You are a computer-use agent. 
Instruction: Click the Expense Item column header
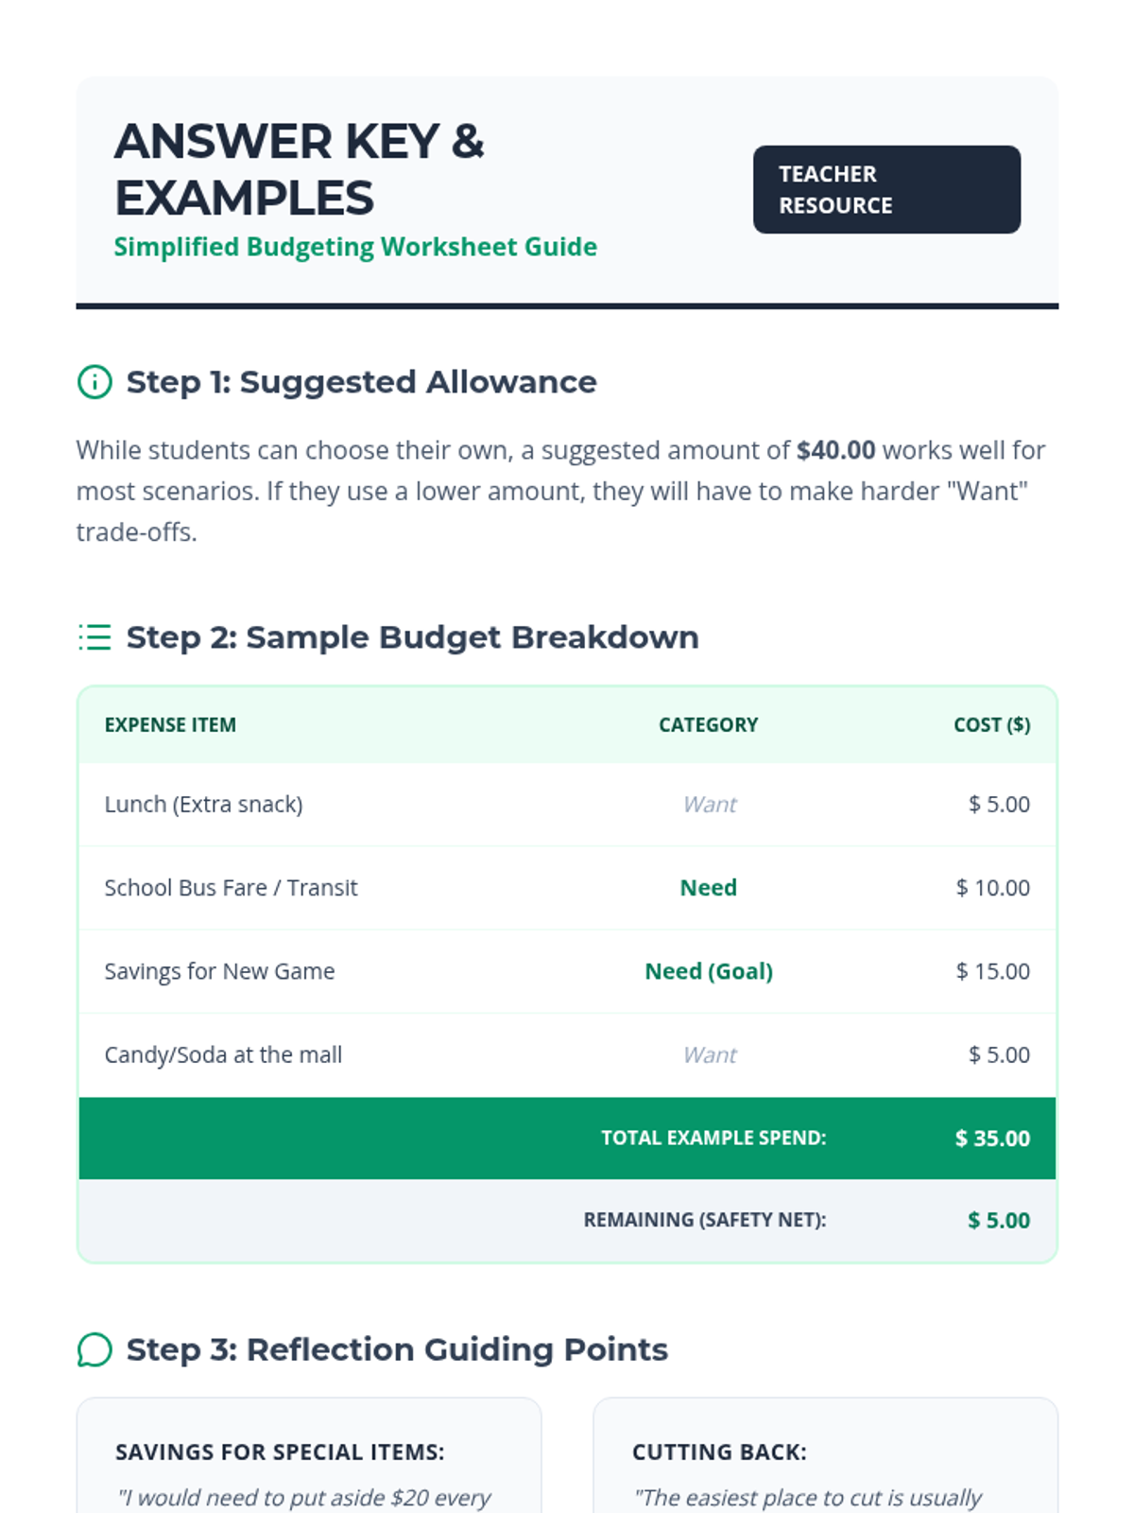[170, 725]
